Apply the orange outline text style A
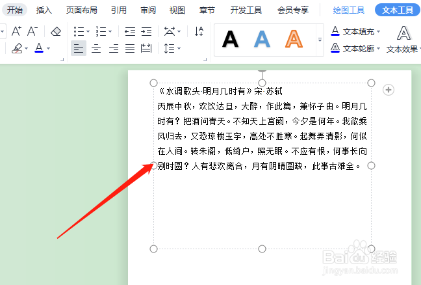The image size is (421, 285). click(294, 39)
